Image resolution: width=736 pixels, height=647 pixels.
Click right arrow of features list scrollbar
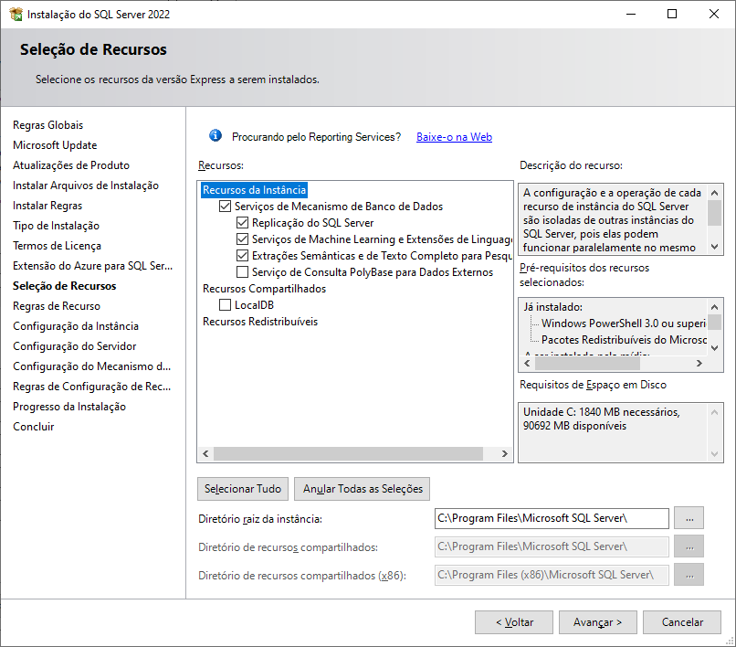pyautogui.click(x=505, y=453)
